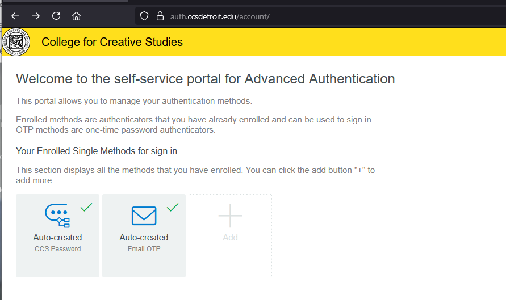Image resolution: width=506 pixels, height=300 pixels.
Task: Select the Email OTP caption text
Action: click(144, 249)
